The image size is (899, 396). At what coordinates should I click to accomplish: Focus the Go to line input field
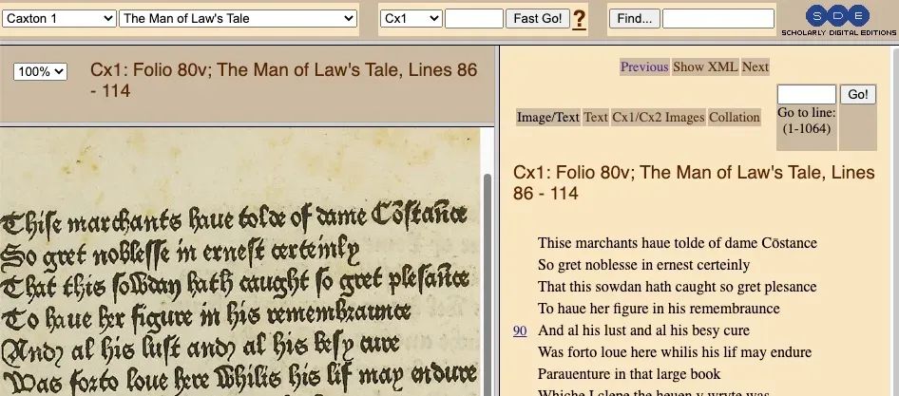(x=806, y=95)
